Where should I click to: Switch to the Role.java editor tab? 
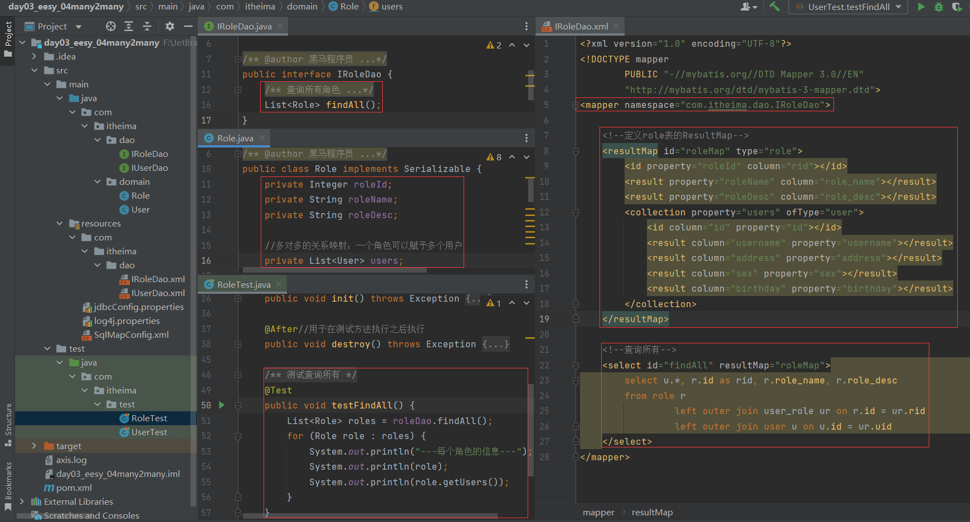tap(235, 138)
